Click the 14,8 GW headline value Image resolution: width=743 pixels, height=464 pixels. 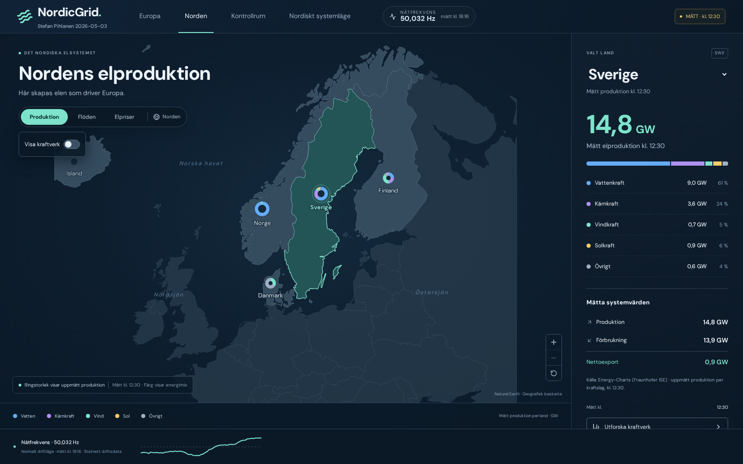point(620,124)
